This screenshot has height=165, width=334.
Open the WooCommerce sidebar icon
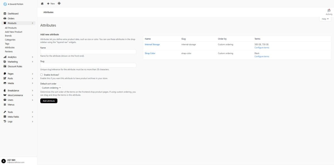pos(4,95)
